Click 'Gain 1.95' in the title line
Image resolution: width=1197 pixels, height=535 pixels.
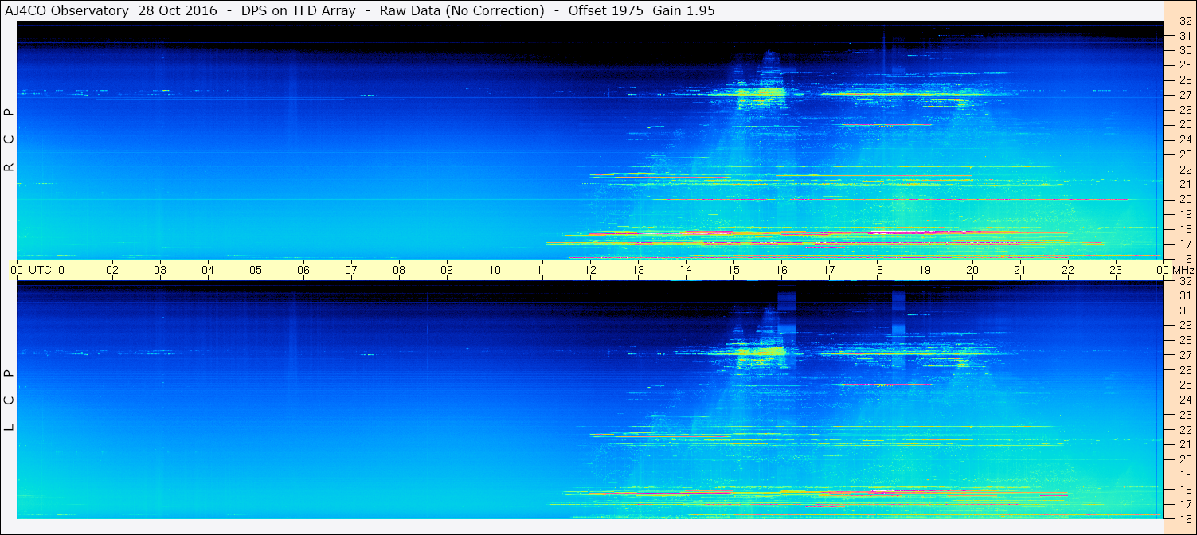point(683,10)
